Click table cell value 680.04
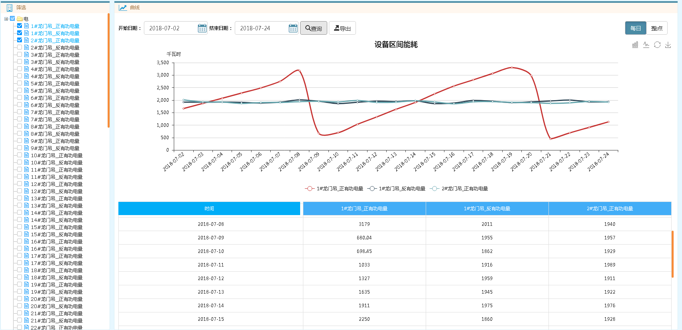682x330 pixels. pyautogui.click(x=364, y=238)
